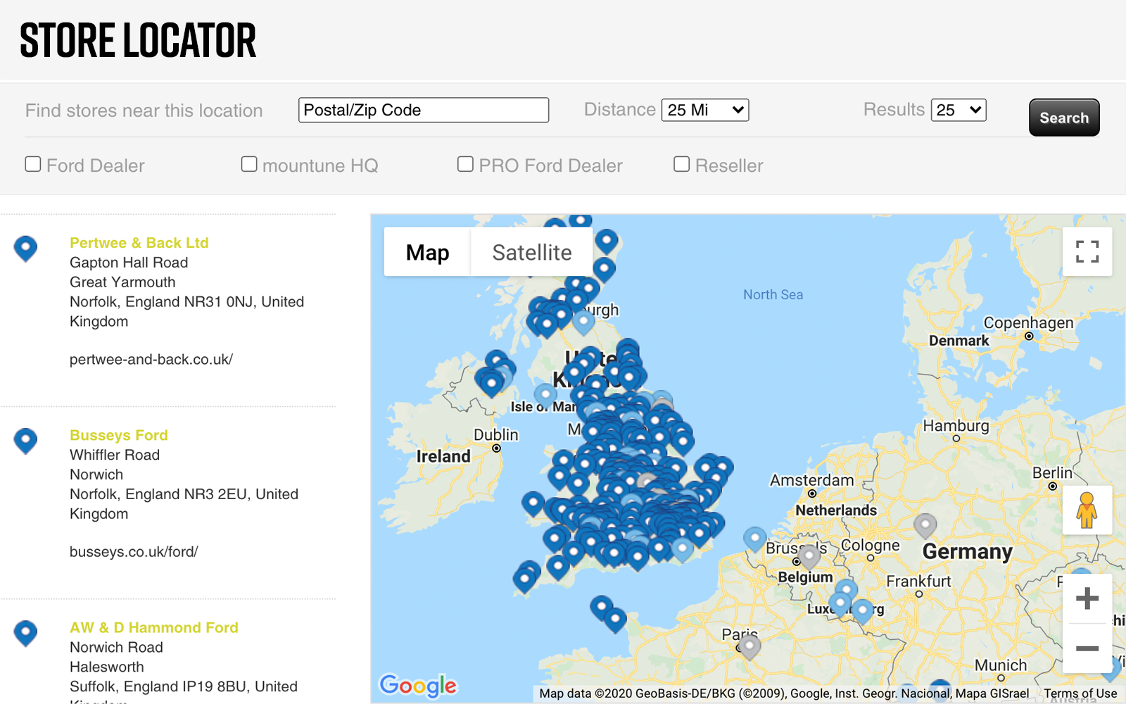Click the Google logo on the map
Viewport: 1126px width, 704px height.
click(x=417, y=685)
